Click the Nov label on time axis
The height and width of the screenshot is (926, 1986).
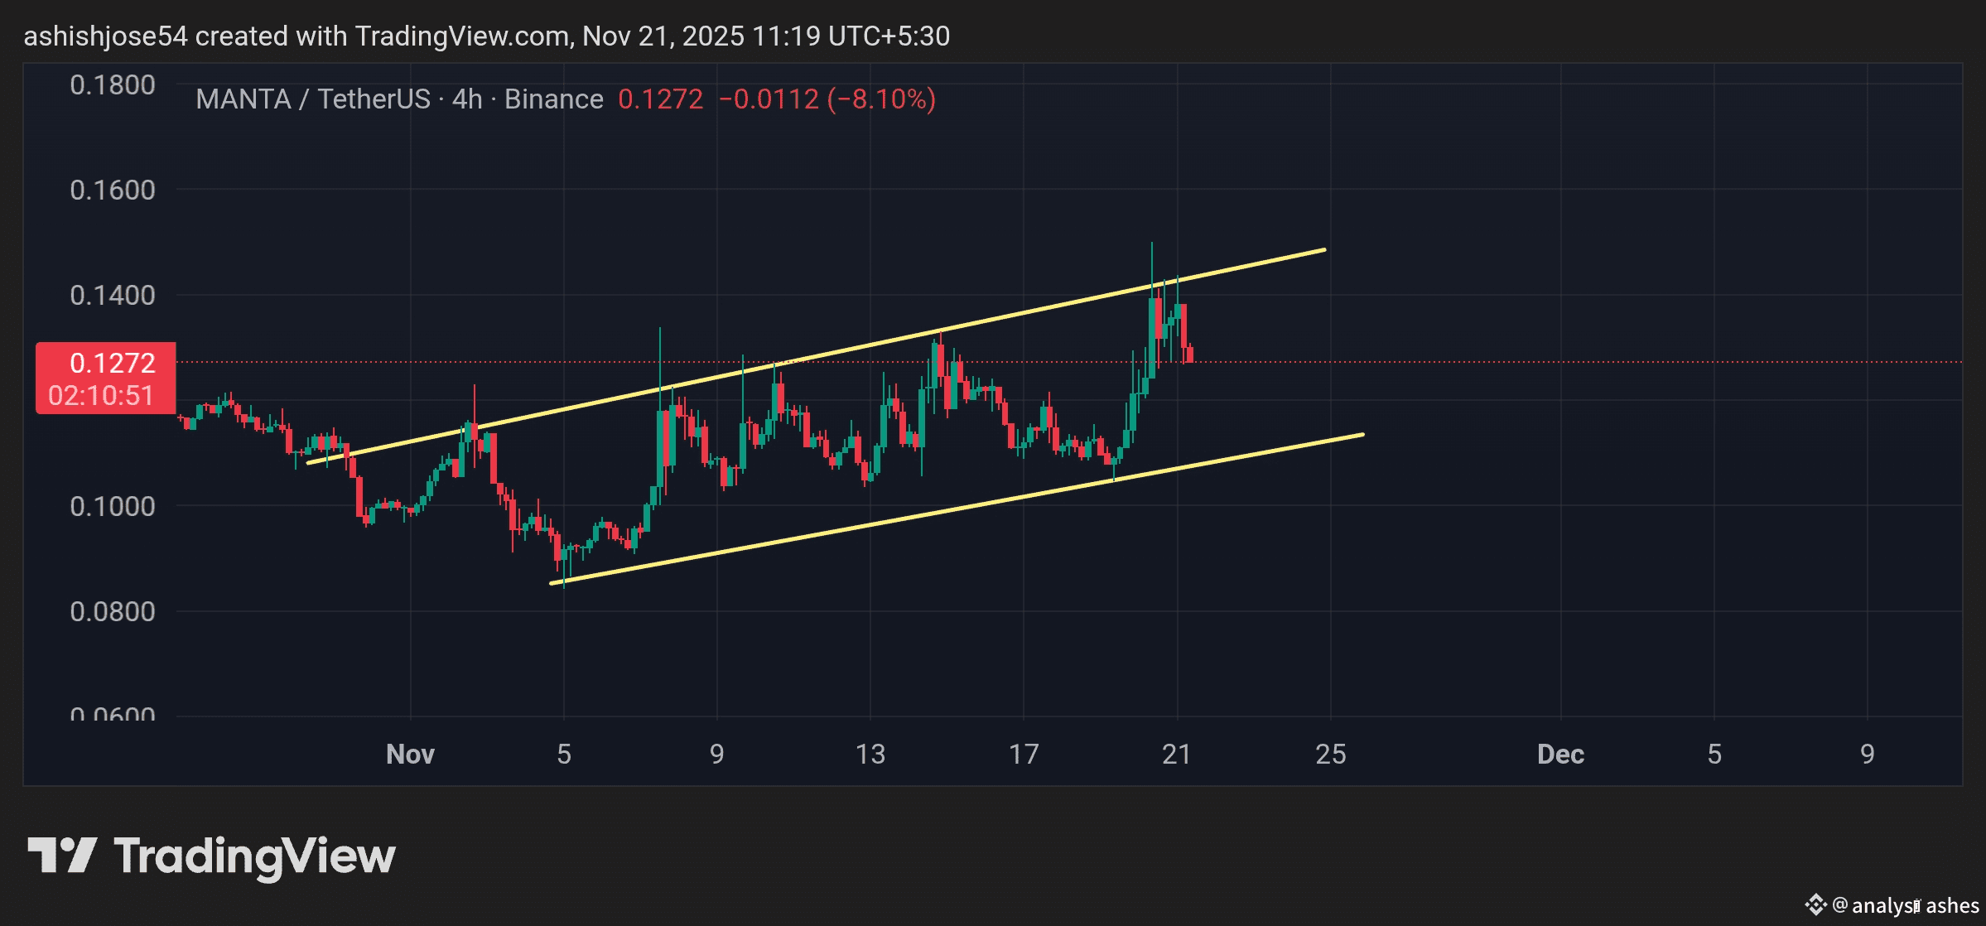pos(410,754)
